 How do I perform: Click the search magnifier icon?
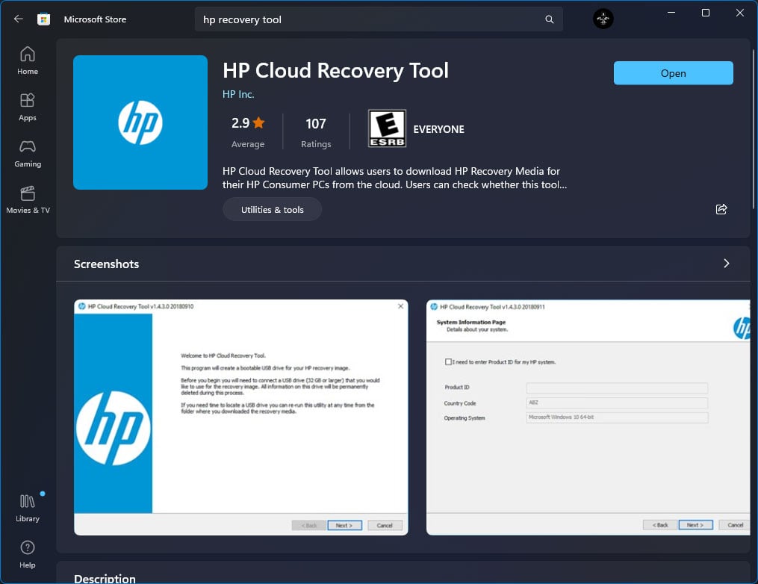[x=549, y=19]
